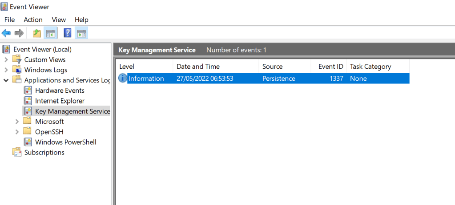Image resolution: width=455 pixels, height=205 pixels.
Task: Click the Forward arrow toolbar icon
Action: [19, 33]
